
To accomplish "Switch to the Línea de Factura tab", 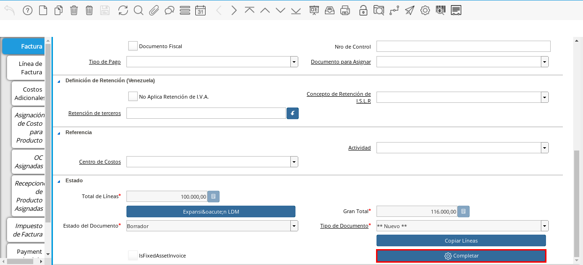I will (x=31, y=68).
